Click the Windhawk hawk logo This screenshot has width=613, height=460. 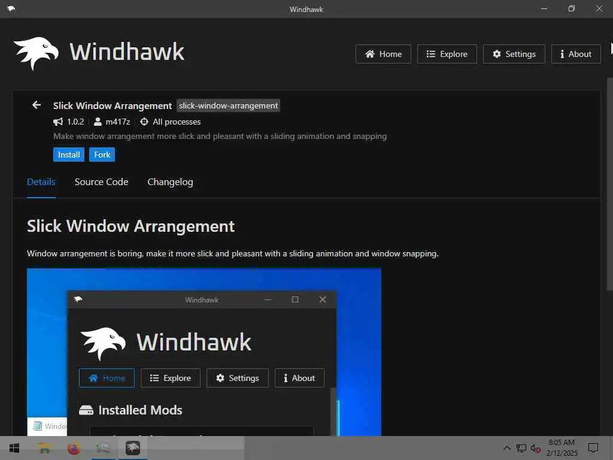[36, 53]
